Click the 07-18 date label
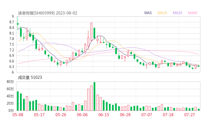Image resolution: width=203 pixels, height=121 pixels. [x=168, y=115]
